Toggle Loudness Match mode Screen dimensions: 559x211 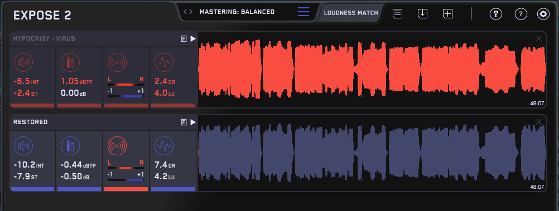pyautogui.click(x=351, y=13)
